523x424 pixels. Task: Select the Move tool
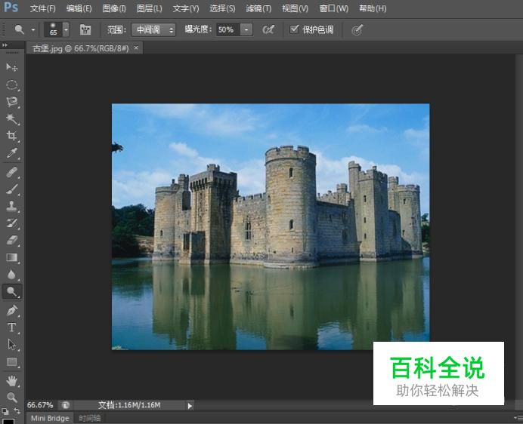12,68
